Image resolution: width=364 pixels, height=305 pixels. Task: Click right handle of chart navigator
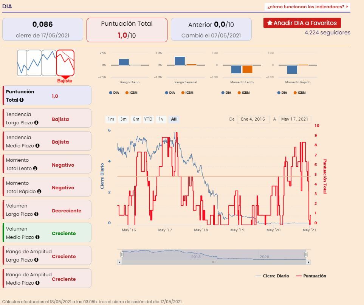tap(306, 255)
